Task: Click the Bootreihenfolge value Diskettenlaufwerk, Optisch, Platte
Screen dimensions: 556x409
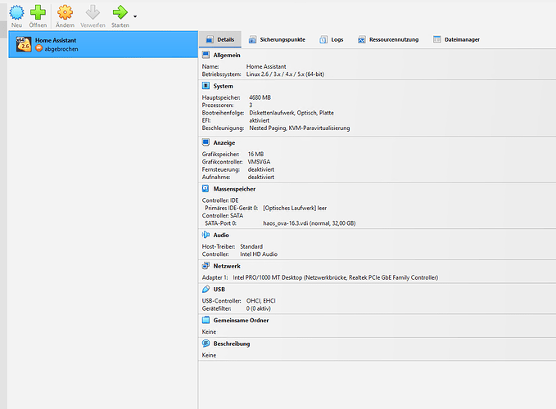Action: click(x=292, y=113)
